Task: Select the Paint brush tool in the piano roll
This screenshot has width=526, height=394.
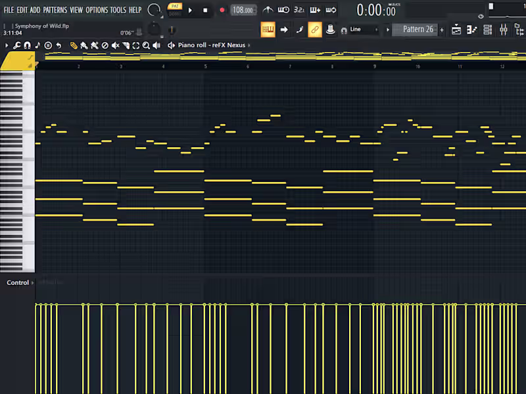Action: coord(84,45)
